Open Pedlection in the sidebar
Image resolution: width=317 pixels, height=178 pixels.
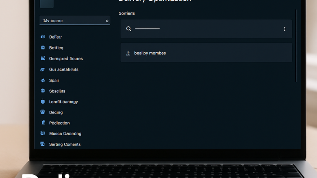tap(59, 123)
